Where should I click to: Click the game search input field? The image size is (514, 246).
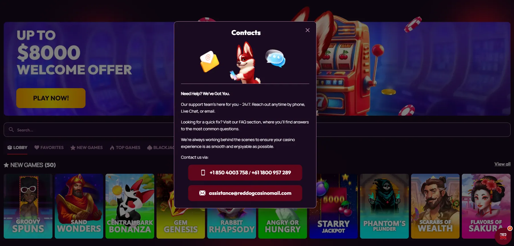[x=89, y=130]
